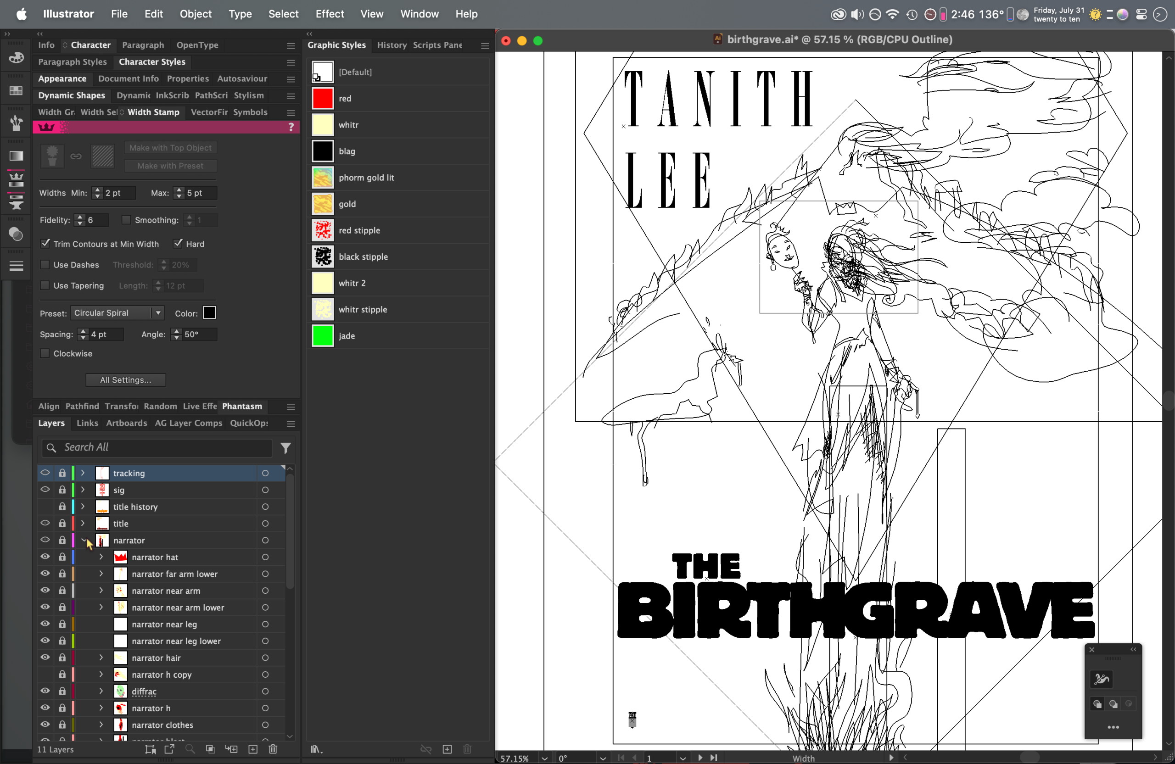Open the rotation angle dropdown in status bar
The image size is (1175, 764).
tap(603, 758)
